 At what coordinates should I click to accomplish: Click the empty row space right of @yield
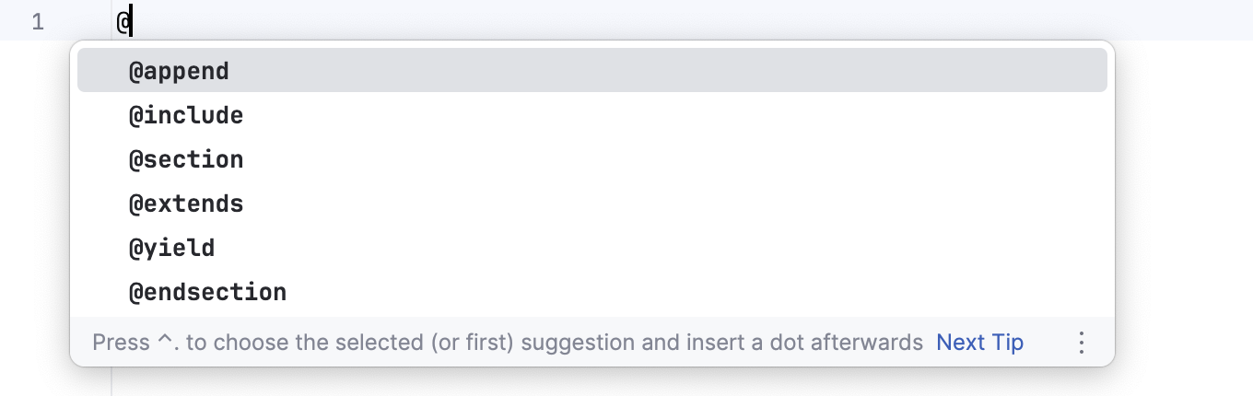tap(645, 248)
